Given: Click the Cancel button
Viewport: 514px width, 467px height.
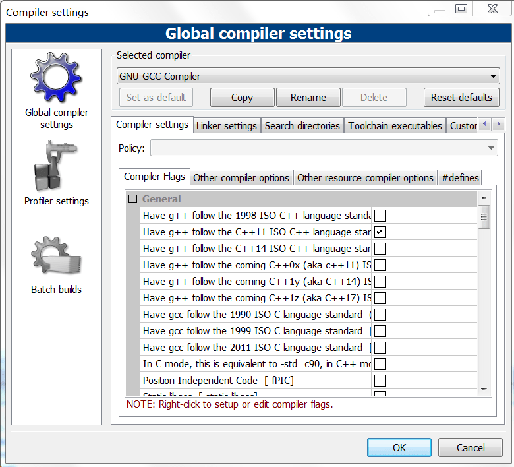Looking at the screenshot, I should 471,448.
